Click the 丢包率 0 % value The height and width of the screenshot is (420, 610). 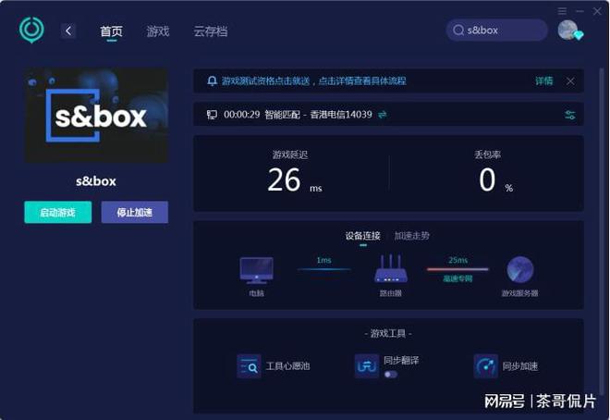[x=495, y=180]
